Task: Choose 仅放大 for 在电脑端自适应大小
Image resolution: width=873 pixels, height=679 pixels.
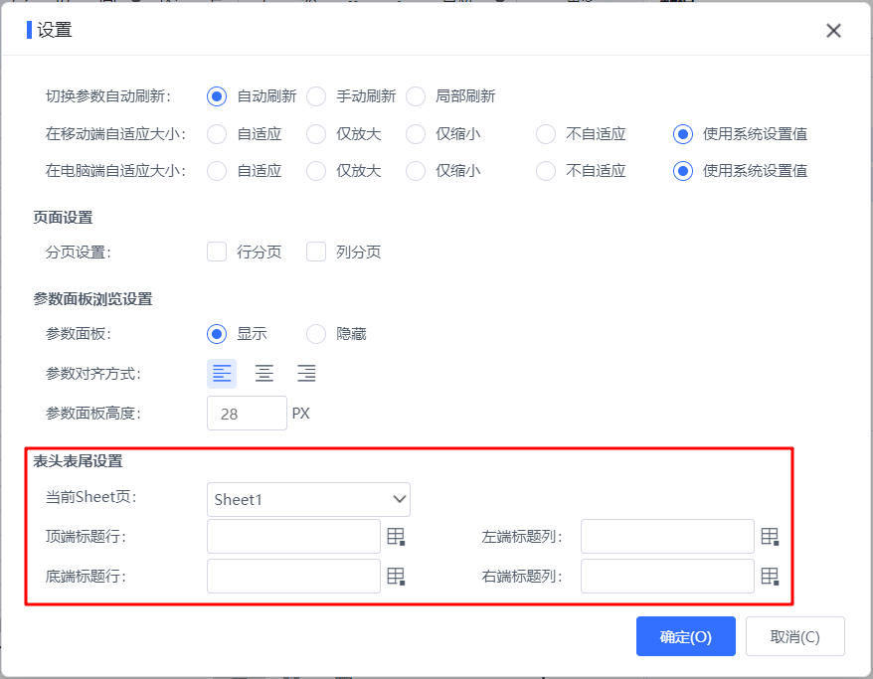Action: [x=315, y=171]
